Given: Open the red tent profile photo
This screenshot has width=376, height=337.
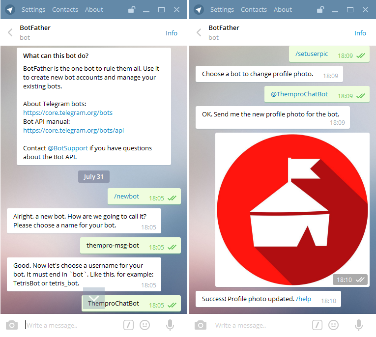Looking at the screenshot, I should point(292,210).
